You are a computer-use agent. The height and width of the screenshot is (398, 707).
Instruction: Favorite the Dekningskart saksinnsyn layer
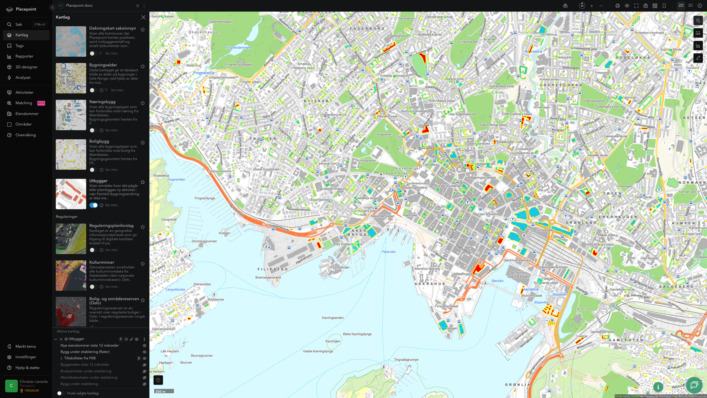(x=143, y=30)
